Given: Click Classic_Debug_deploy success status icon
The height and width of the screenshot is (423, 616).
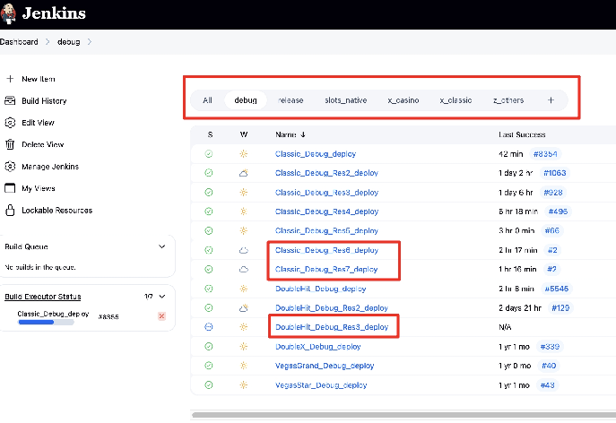Looking at the screenshot, I should tap(209, 153).
